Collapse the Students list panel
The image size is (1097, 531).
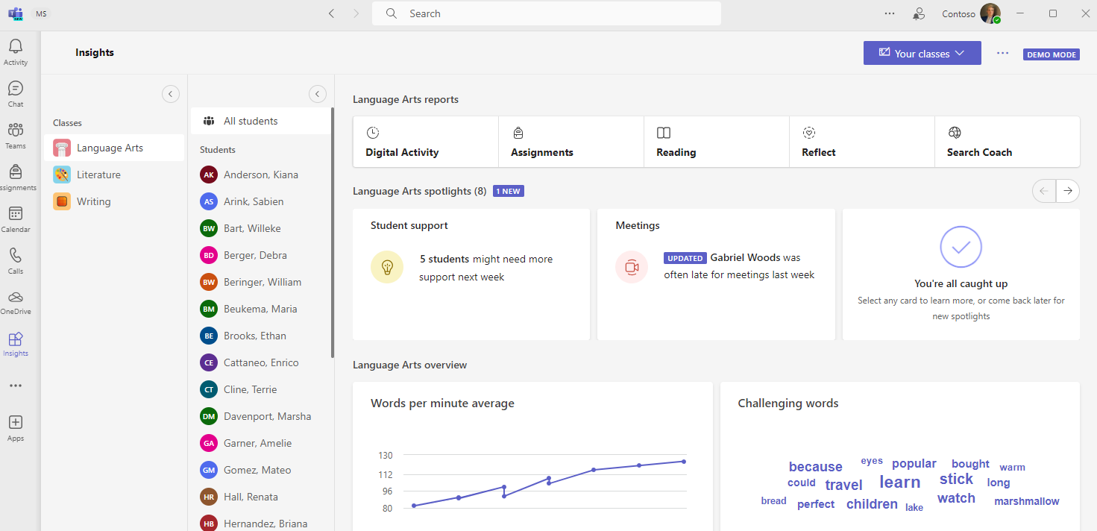[x=318, y=94]
